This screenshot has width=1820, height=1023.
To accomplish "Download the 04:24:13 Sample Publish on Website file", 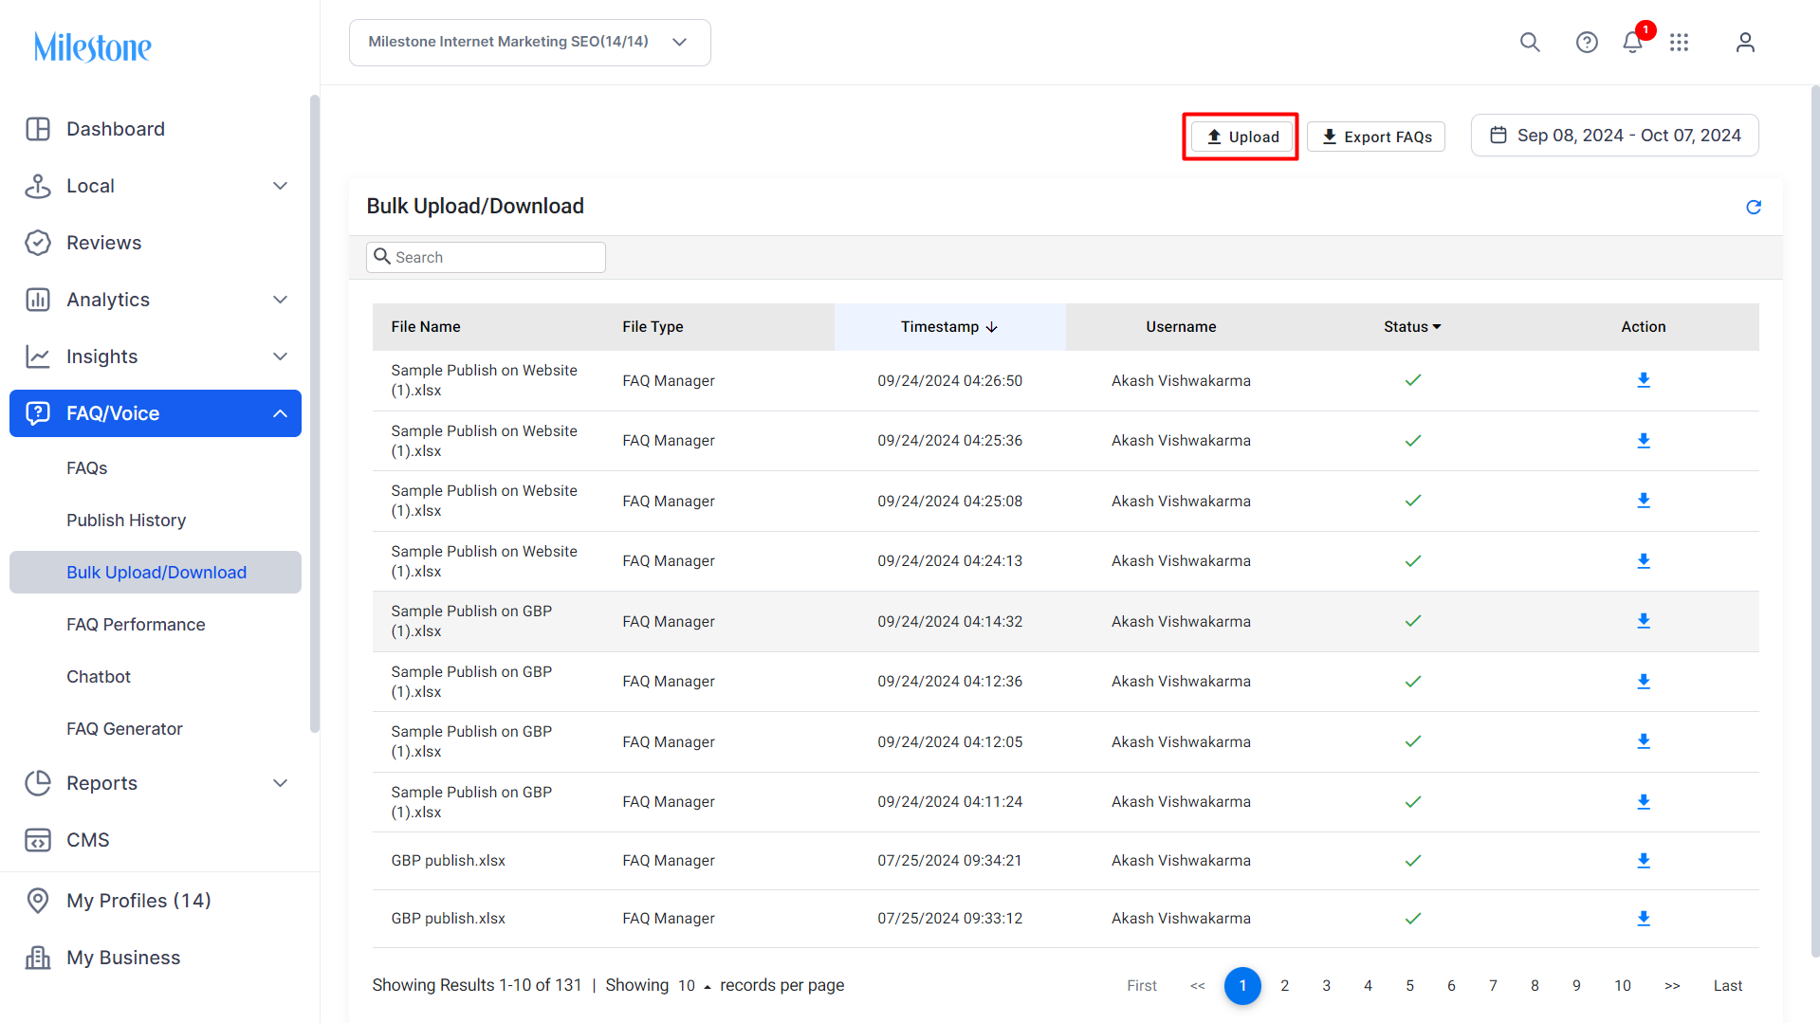I will (x=1644, y=561).
